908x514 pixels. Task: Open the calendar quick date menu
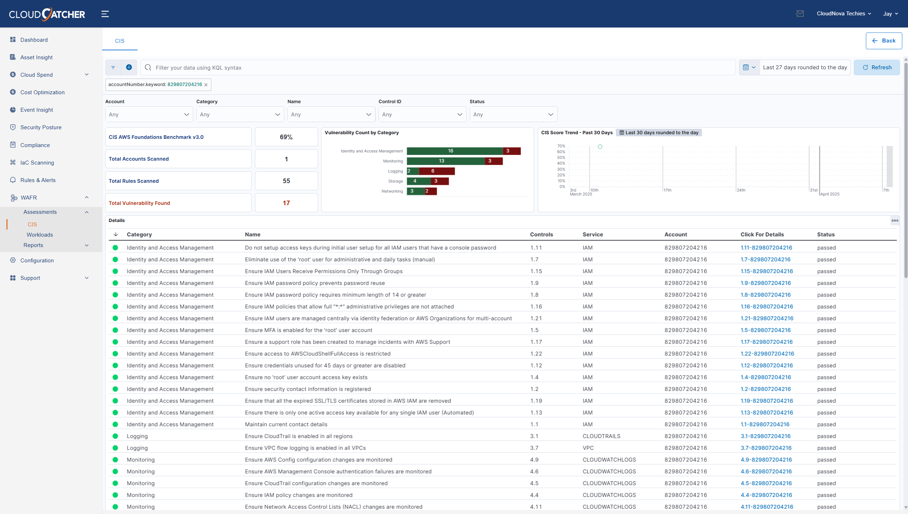749,67
